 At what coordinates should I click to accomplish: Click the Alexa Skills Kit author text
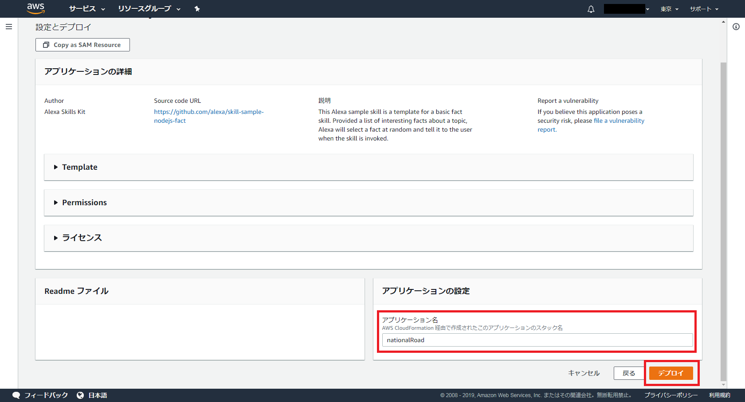(65, 112)
